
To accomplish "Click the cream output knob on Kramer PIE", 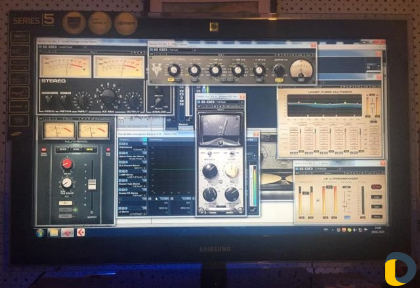I will (232, 171).
